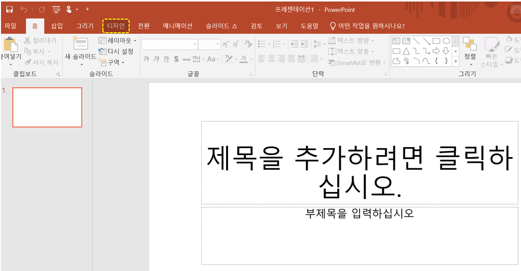Viewport: 521px width, 271px height.
Task: Click the font color 가 button
Action: 244,59
